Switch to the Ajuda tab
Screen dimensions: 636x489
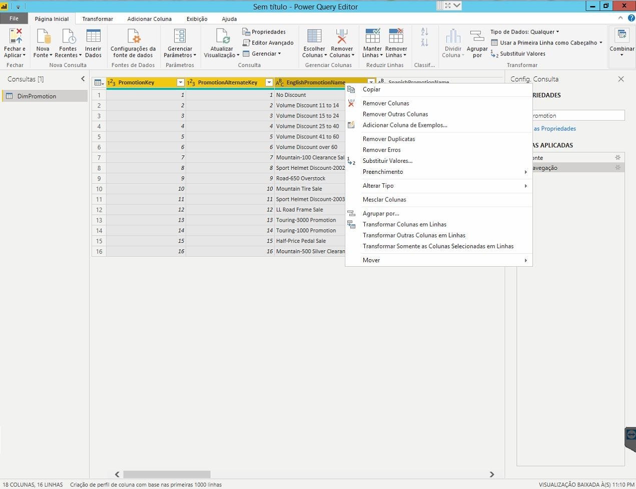[229, 19]
